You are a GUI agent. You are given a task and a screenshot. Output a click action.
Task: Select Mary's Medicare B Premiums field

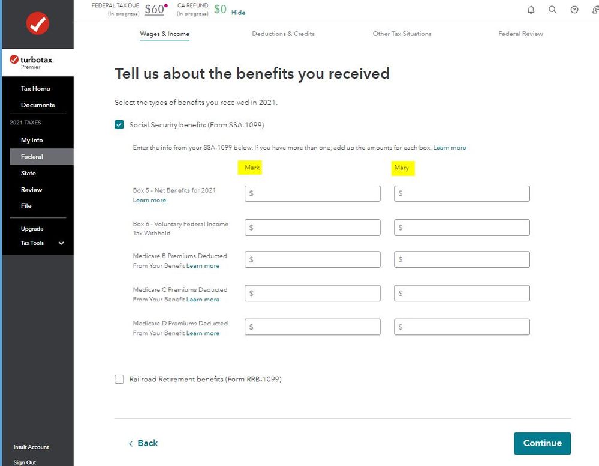coord(462,259)
